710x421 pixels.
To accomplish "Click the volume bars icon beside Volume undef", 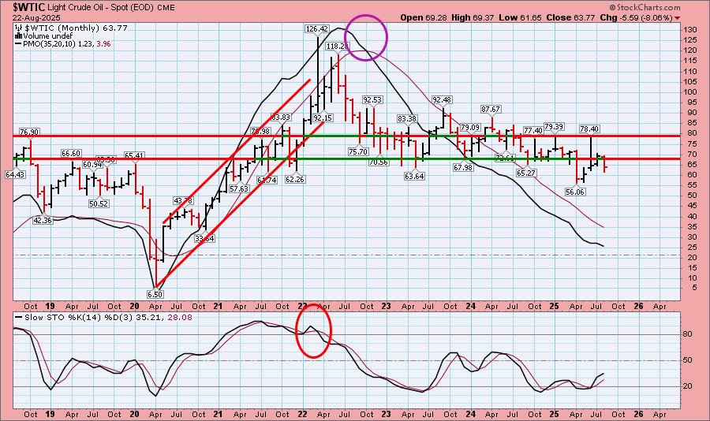I will (x=17, y=36).
